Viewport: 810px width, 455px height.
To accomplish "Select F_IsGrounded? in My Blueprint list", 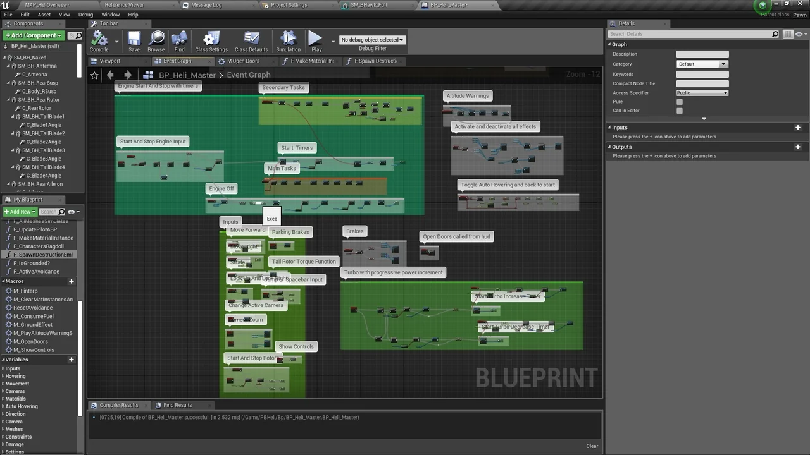I will coord(32,263).
